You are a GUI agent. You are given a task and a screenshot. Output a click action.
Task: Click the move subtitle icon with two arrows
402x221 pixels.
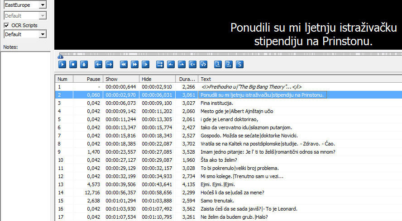[x=160, y=64]
